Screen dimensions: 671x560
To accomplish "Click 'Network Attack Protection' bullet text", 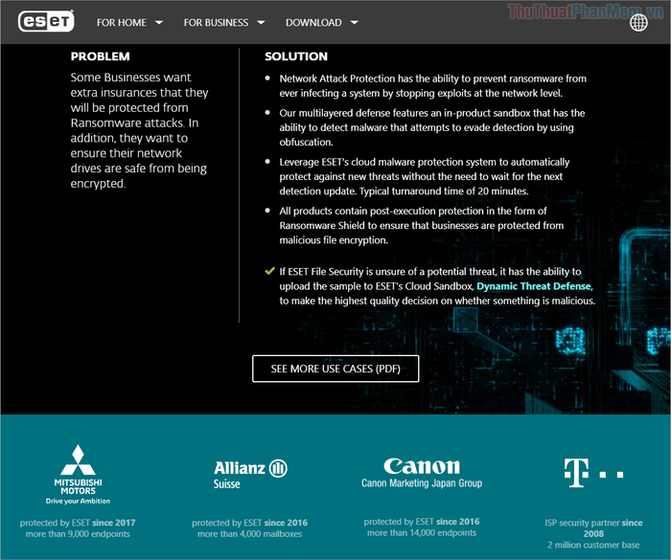I will tap(432, 85).
